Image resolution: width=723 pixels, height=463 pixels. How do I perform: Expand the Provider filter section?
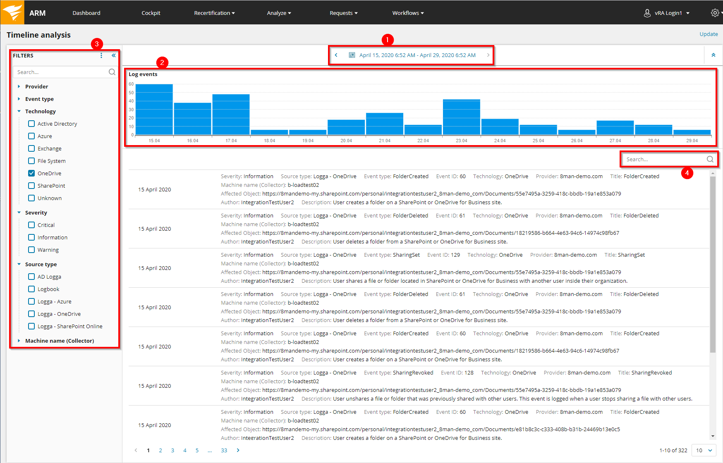19,86
